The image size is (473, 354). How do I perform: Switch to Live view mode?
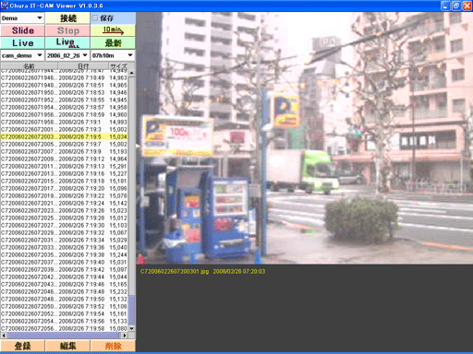(22, 43)
